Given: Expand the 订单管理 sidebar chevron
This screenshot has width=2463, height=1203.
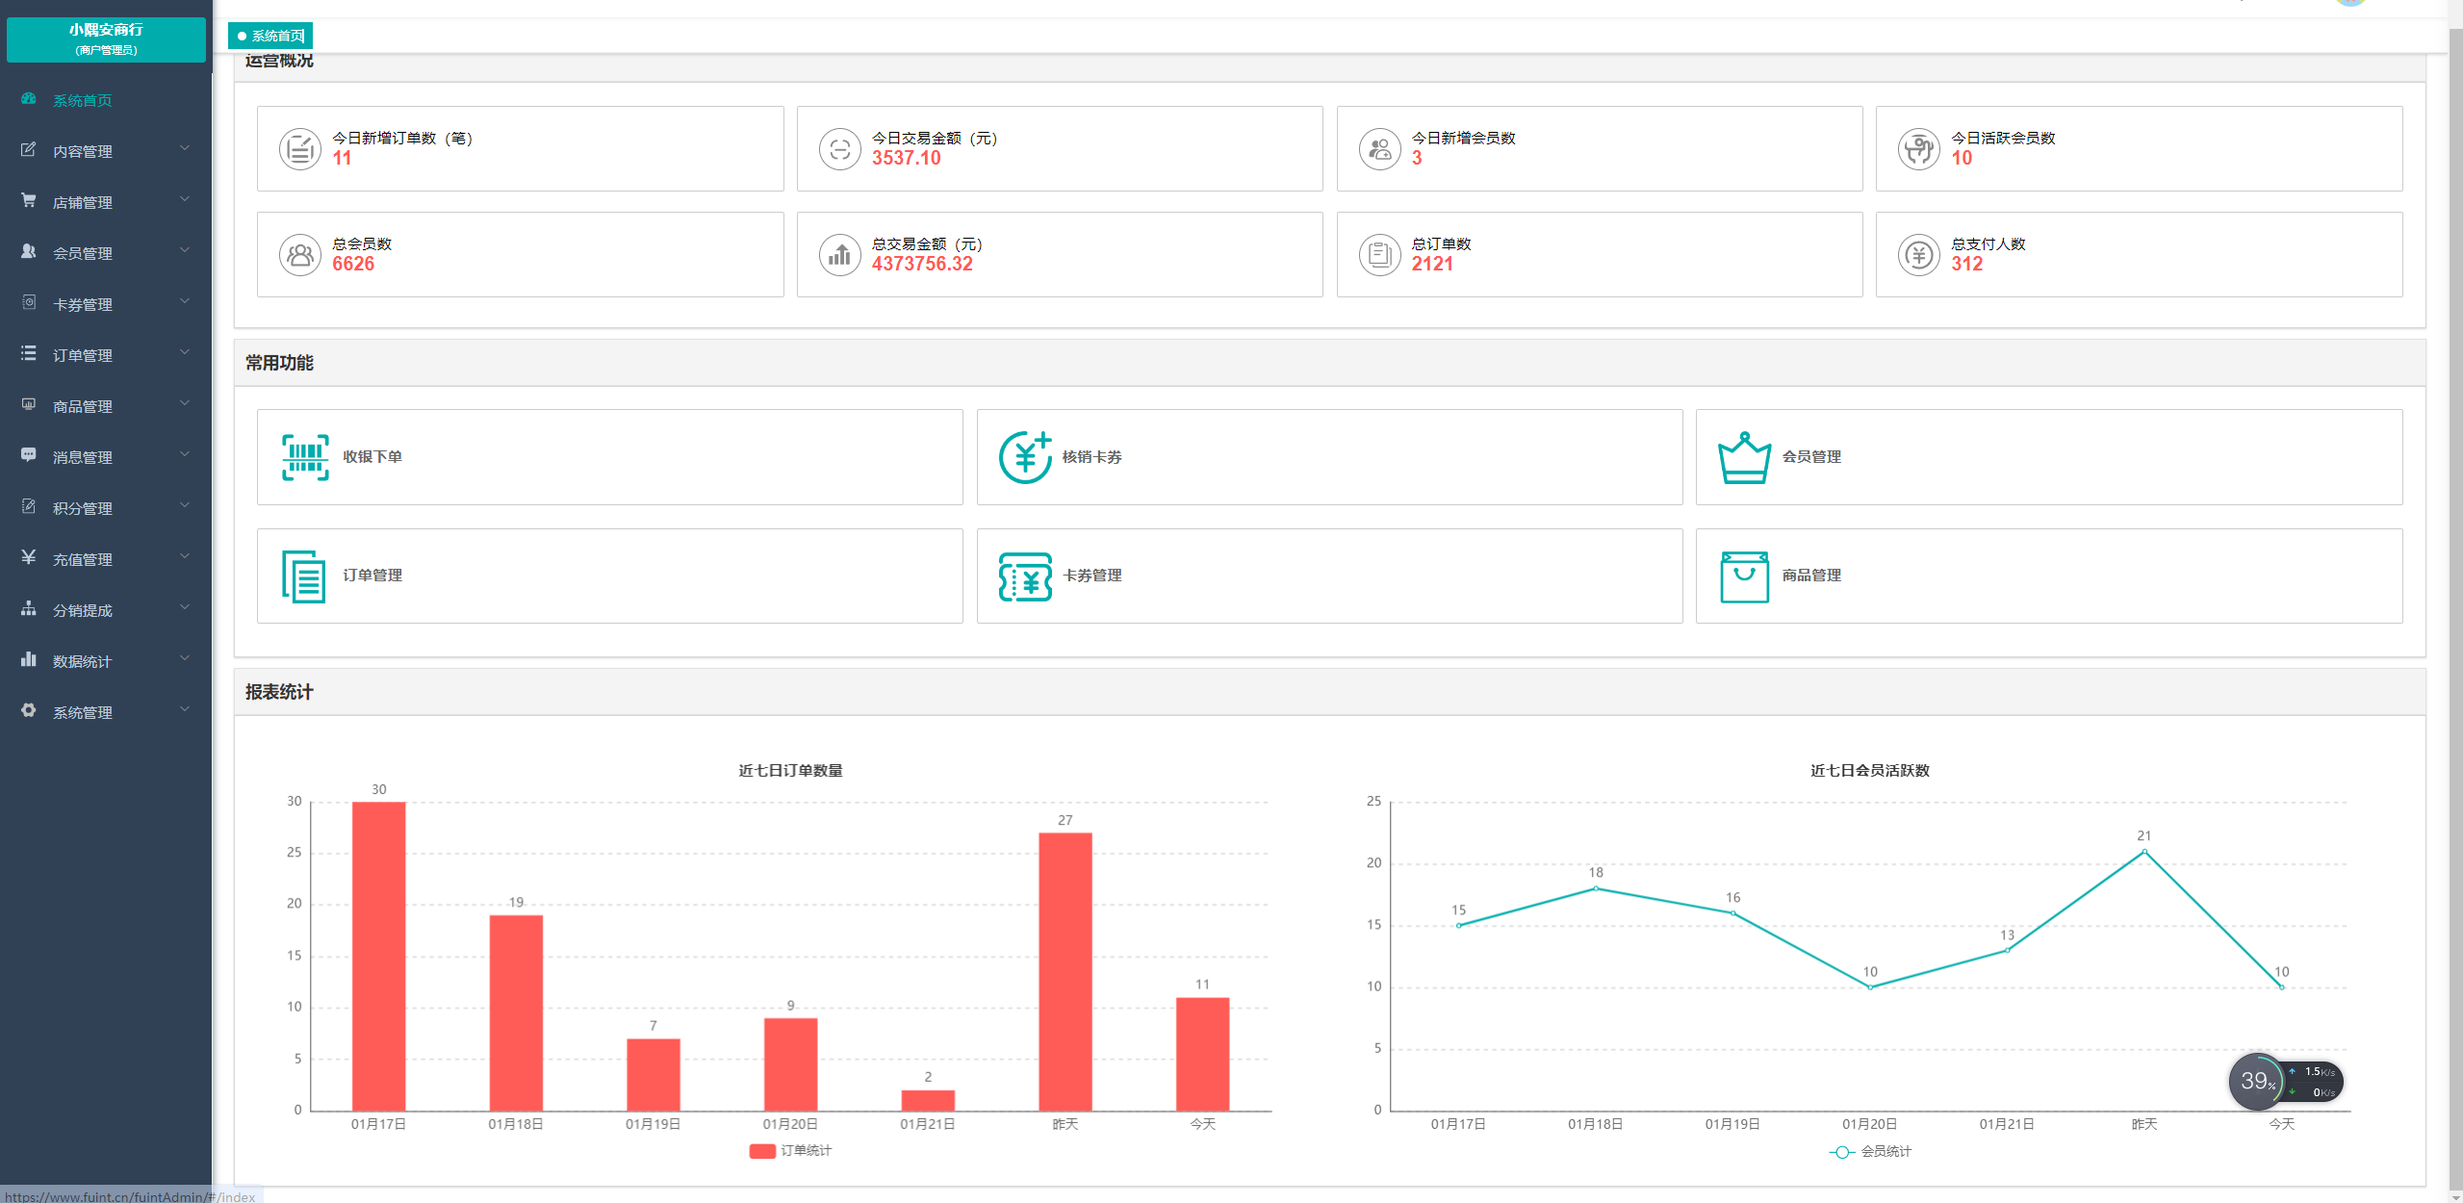Looking at the screenshot, I should tap(185, 352).
